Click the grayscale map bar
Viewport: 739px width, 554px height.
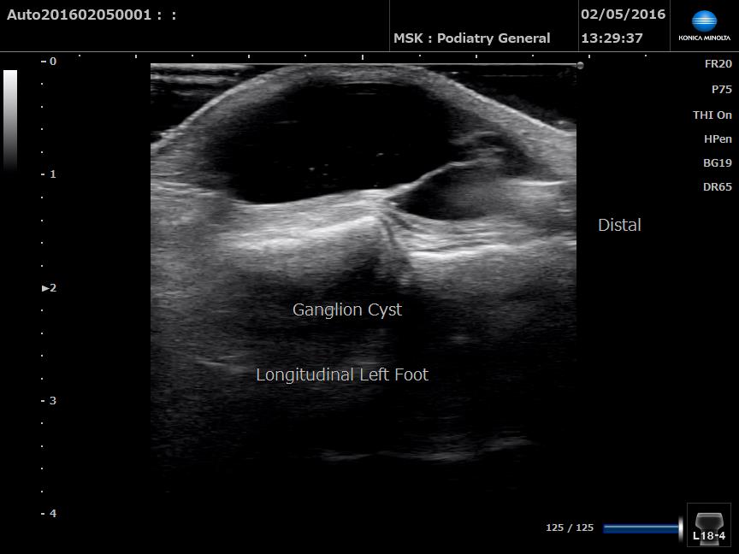(10, 120)
